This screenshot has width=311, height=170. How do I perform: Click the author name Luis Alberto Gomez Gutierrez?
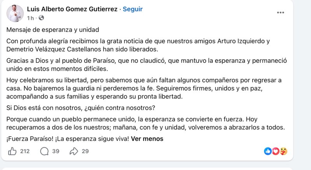(x=72, y=9)
